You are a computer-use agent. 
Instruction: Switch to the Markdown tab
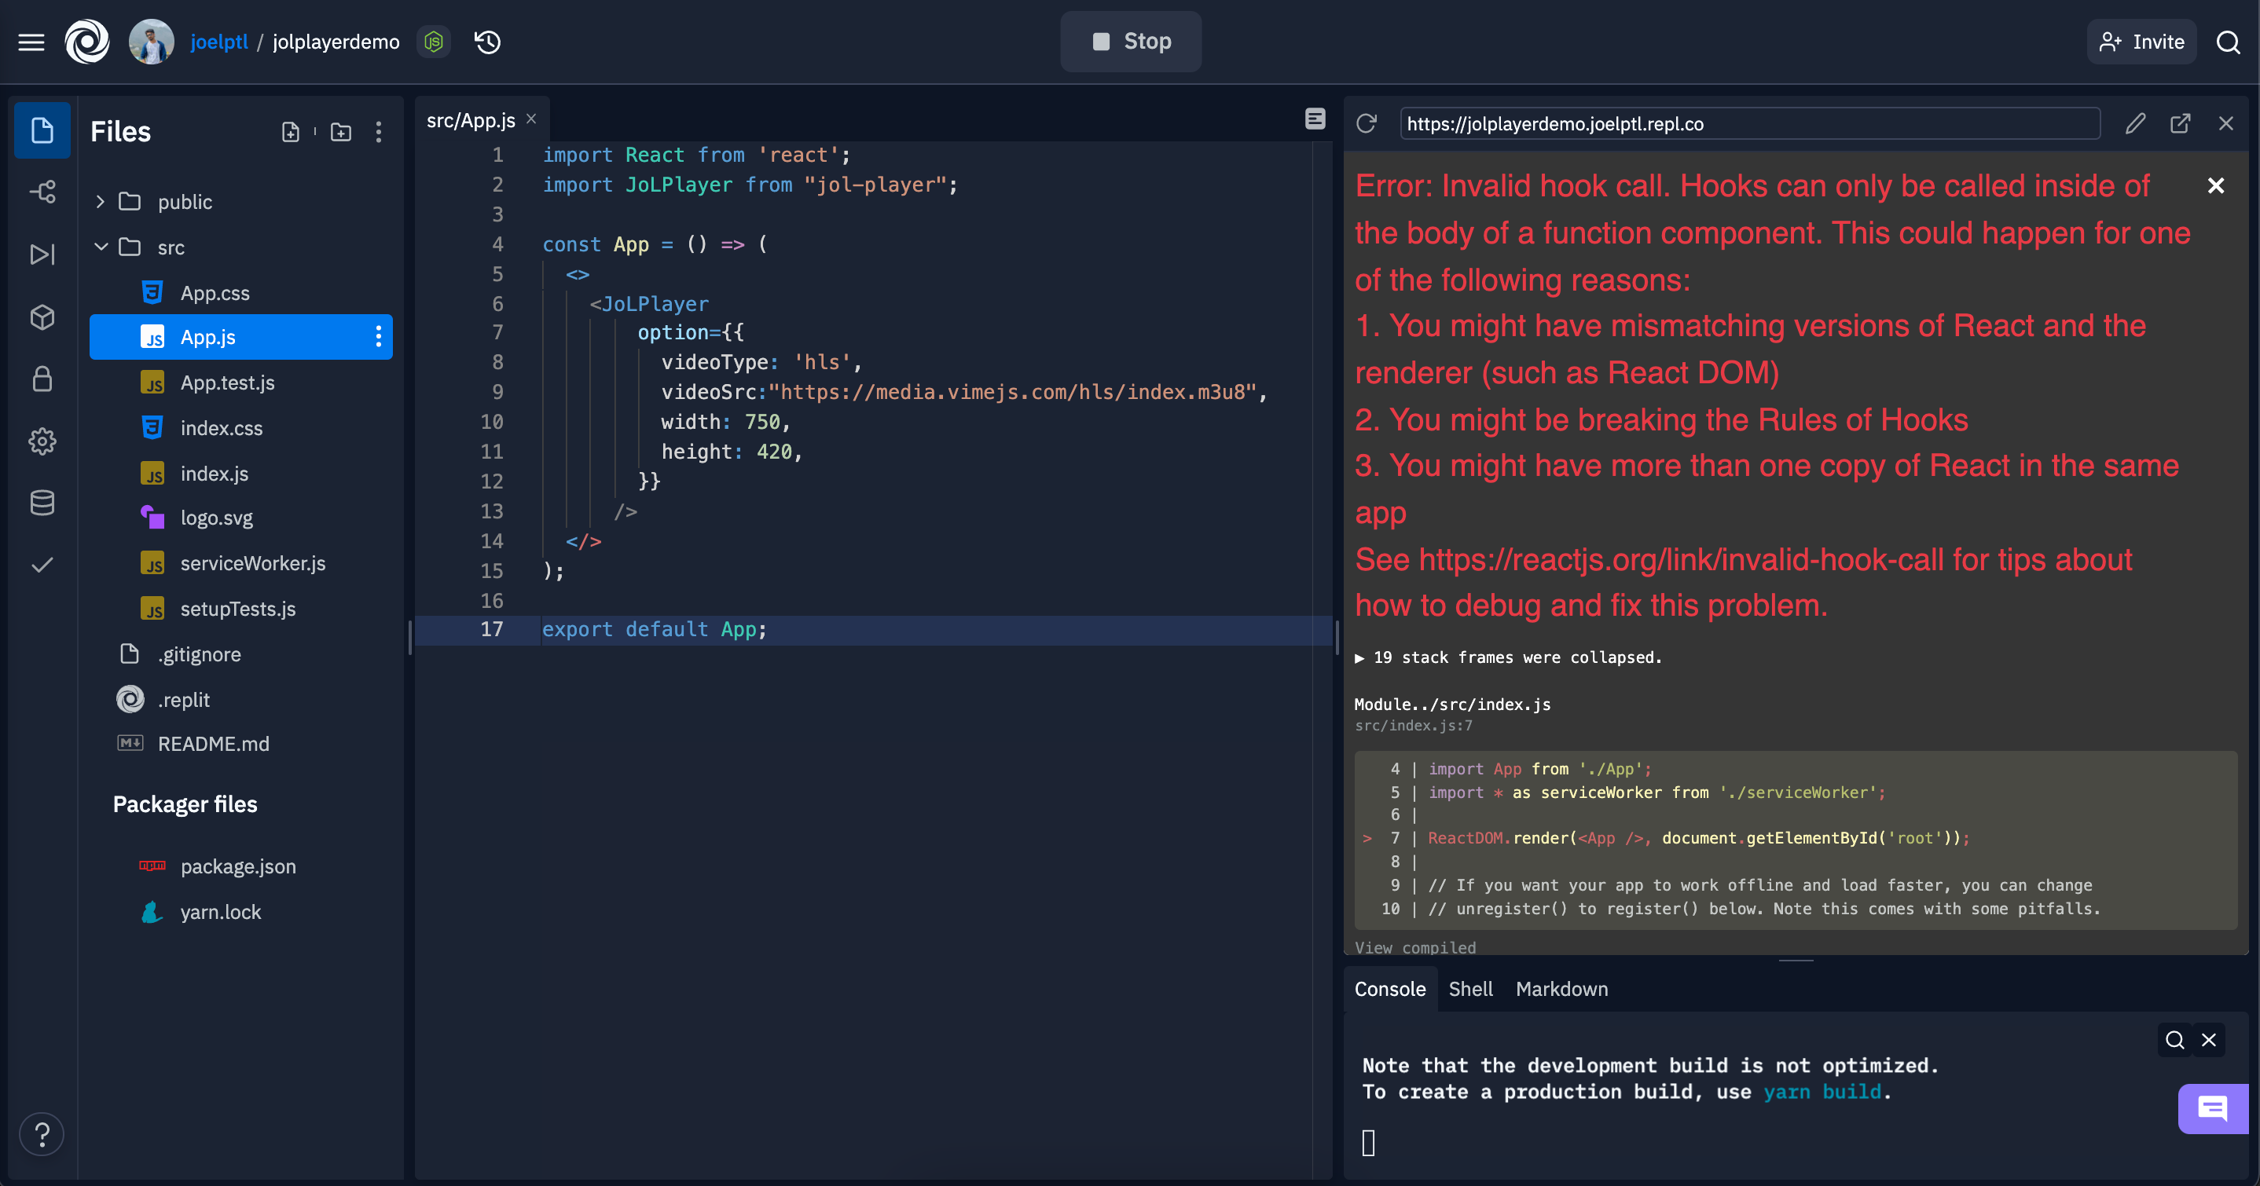tap(1561, 989)
